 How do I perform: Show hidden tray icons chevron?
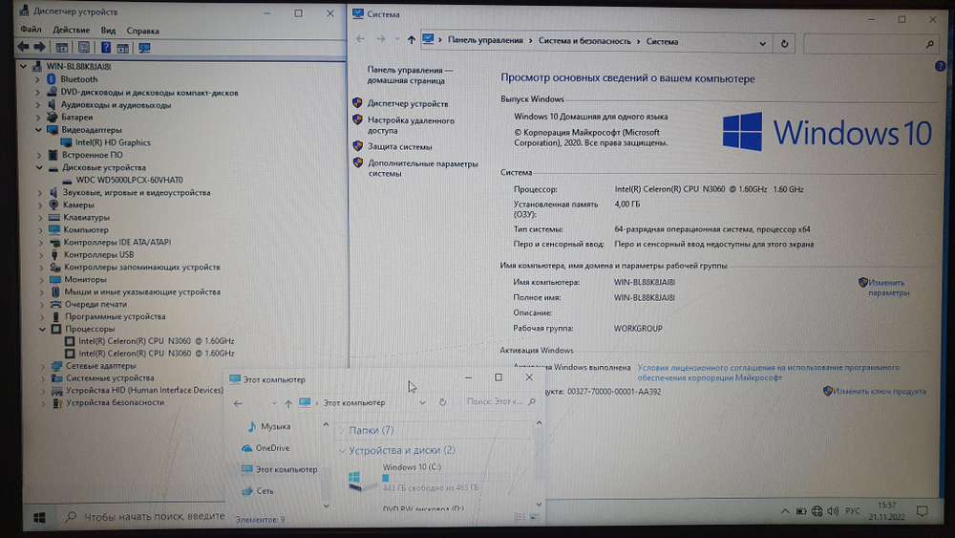[x=784, y=511]
